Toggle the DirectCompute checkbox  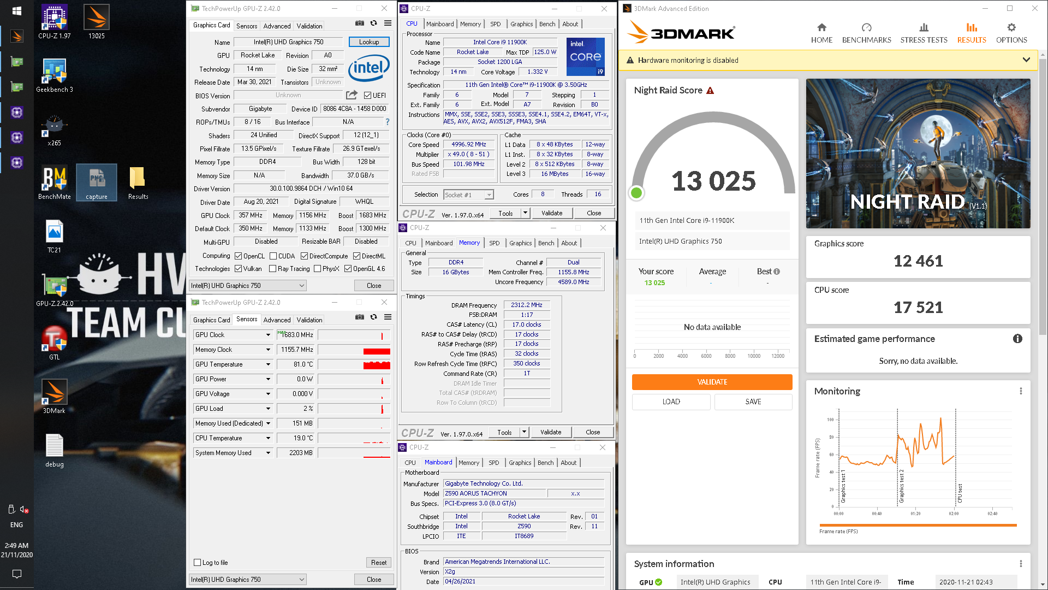pyautogui.click(x=304, y=256)
